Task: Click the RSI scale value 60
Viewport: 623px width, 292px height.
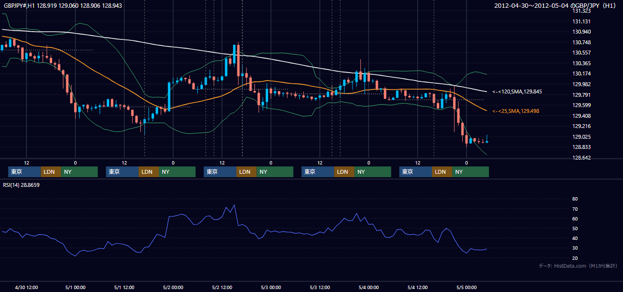Action: coord(575,219)
